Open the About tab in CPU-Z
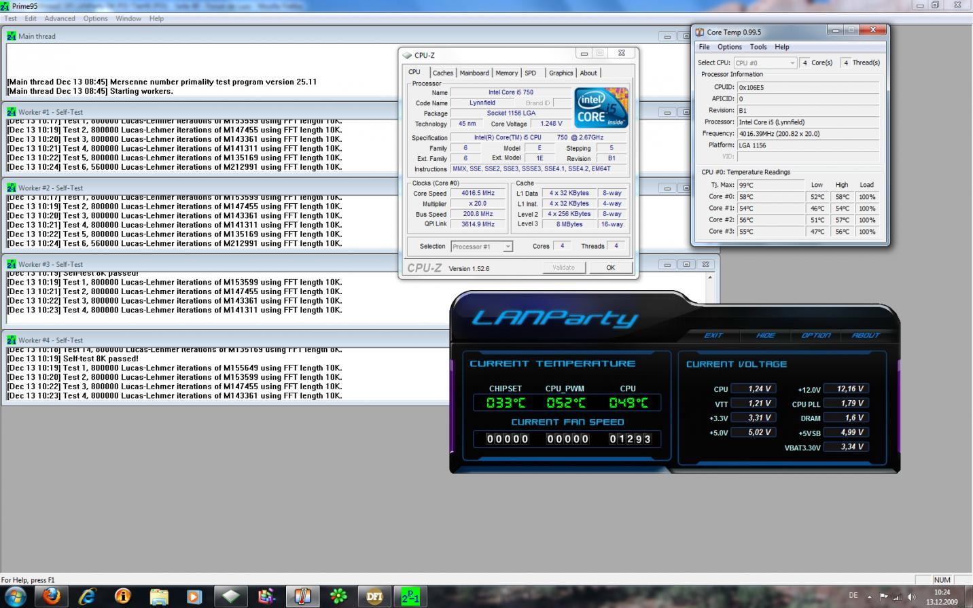The height and width of the screenshot is (608, 973). pos(588,73)
